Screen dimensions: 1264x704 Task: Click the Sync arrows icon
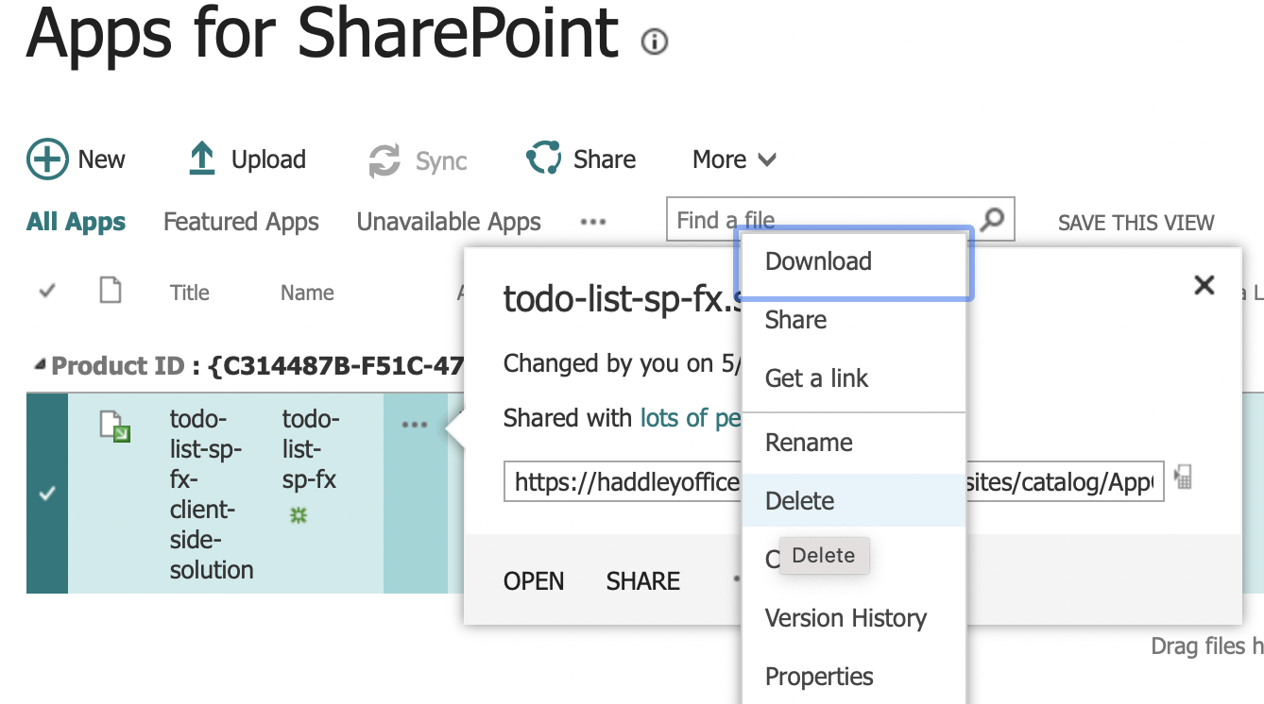point(384,160)
